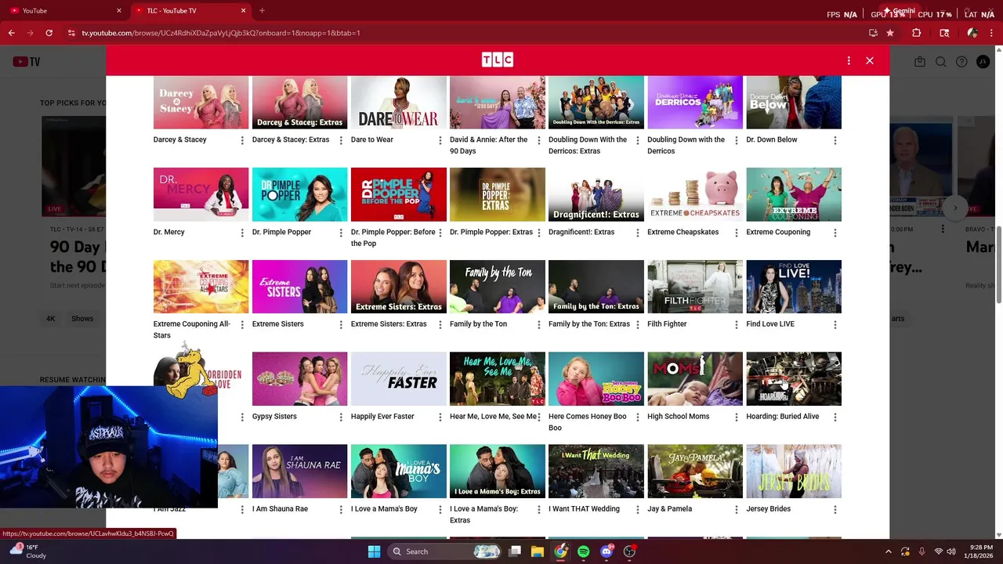This screenshot has width=1003, height=564.
Task: Click the I Love a Mama's Boy title
Action: (x=384, y=509)
